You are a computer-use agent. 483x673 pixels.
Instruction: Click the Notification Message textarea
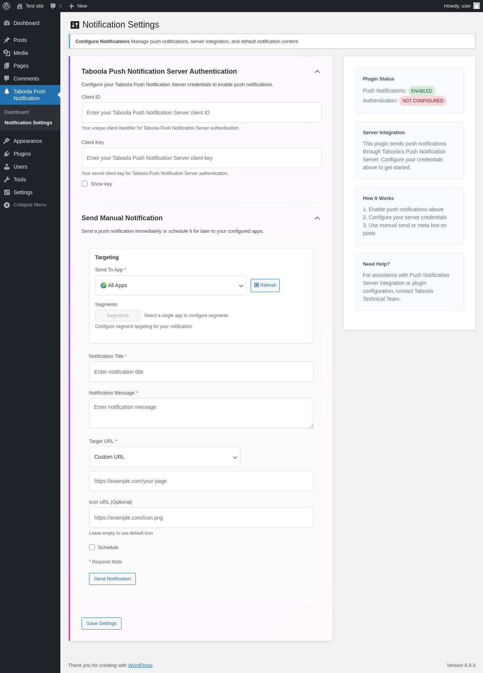pyautogui.click(x=201, y=413)
